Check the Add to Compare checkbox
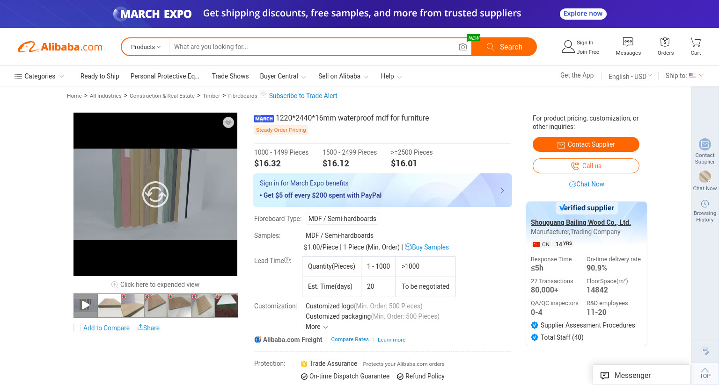The height and width of the screenshot is (385, 719). tap(77, 328)
